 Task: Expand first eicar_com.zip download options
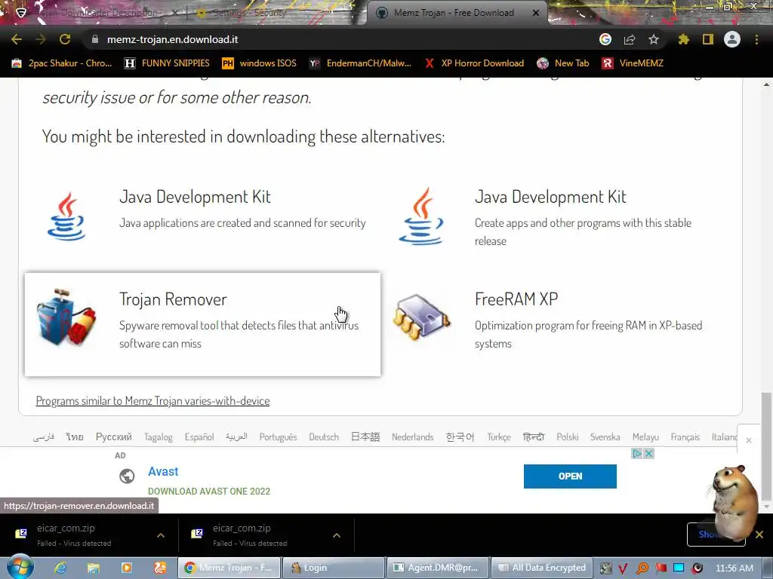[x=161, y=535]
